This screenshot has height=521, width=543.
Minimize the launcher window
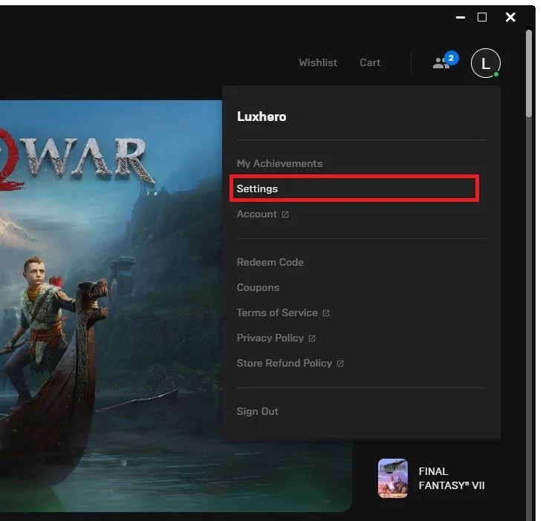click(x=461, y=17)
